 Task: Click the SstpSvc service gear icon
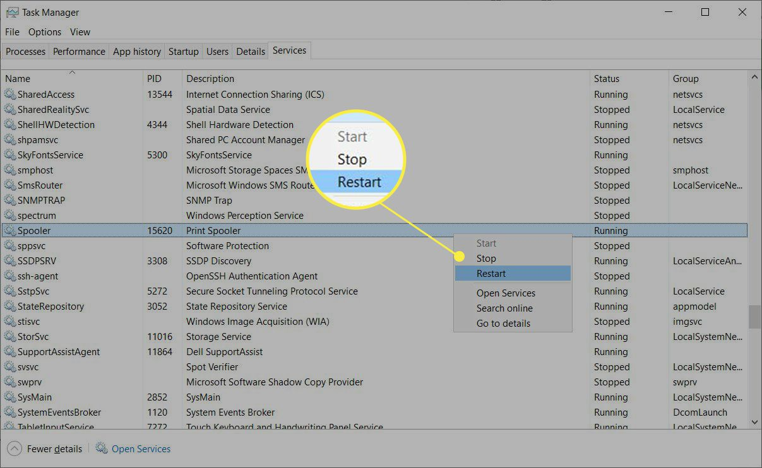click(9, 291)
